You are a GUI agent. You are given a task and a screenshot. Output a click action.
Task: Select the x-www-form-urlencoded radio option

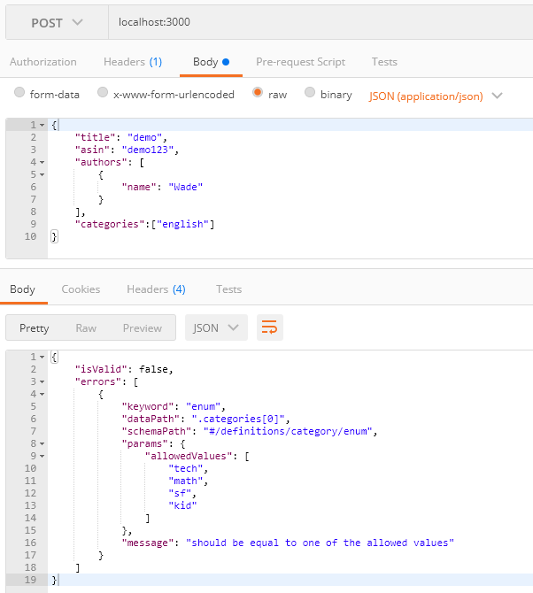point(103,92)
